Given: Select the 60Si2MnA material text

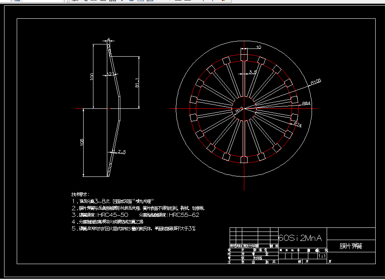Looking at the screenshot, I should click(x=300, y=238).
